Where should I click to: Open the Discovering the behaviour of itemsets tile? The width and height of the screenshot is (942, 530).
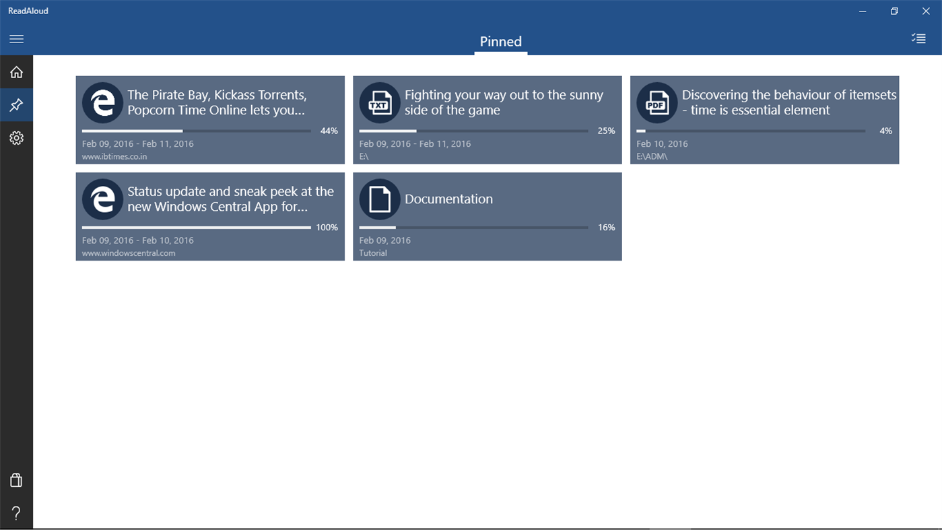pyautogui.click(x=764, y=119)
